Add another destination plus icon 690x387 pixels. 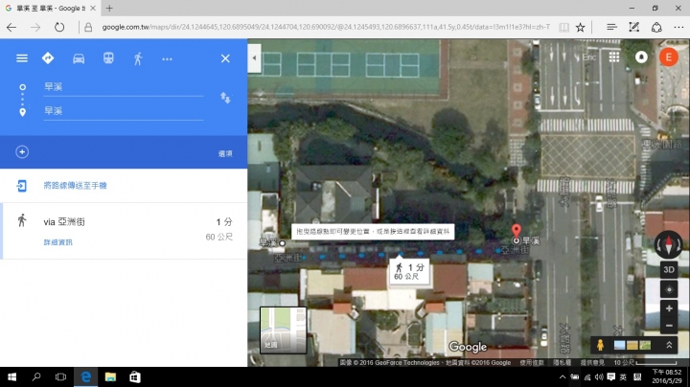pos(22,152)
